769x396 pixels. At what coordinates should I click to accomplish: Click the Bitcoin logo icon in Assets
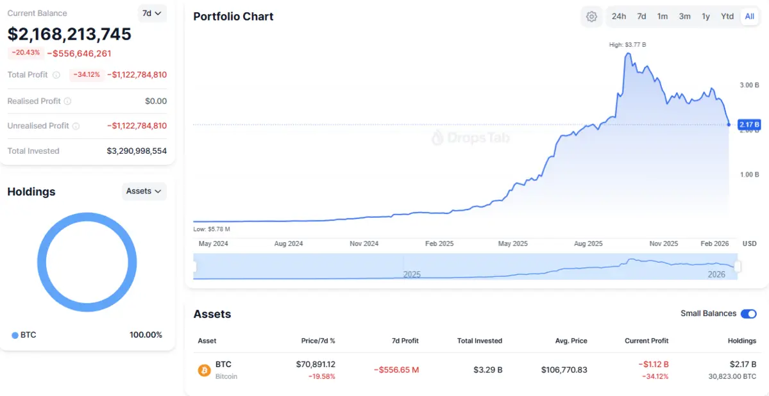click(x=205, y=370)
